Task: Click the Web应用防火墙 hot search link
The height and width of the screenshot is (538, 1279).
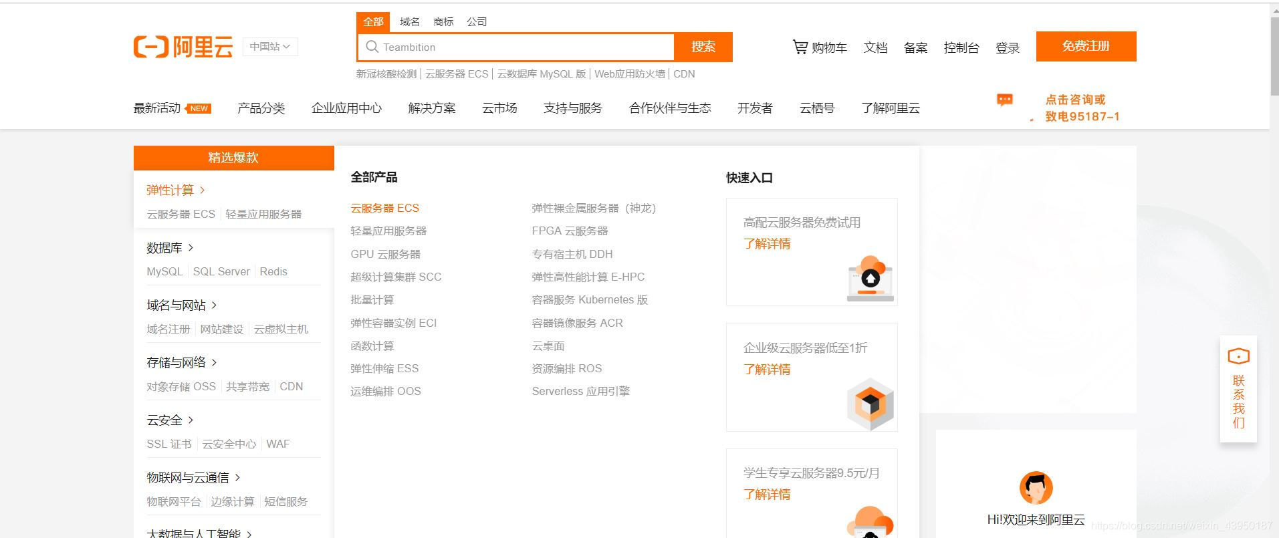Action: (630, 74)
